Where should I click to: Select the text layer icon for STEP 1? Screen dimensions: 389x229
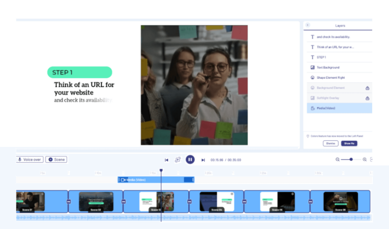[312, 57]
